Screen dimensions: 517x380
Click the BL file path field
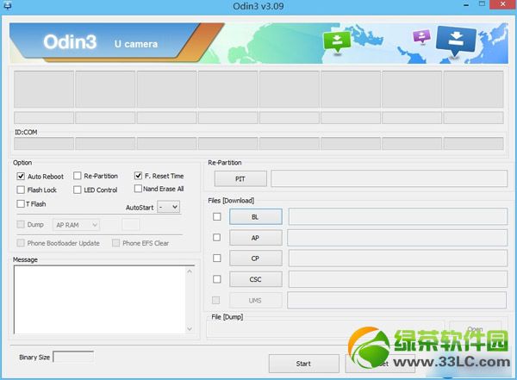(x=398, y=216)
